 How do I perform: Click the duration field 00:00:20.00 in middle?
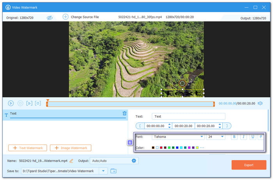click(x=184, y=126)
